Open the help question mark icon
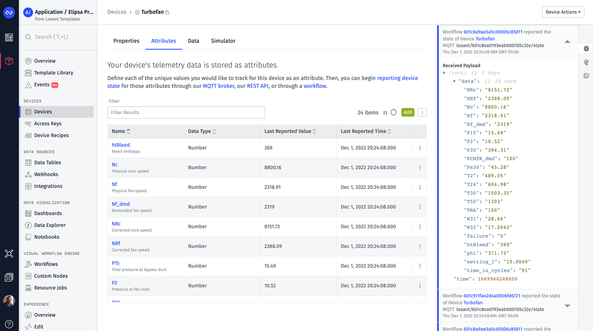 pyautogui.click(x=8, y=324)
